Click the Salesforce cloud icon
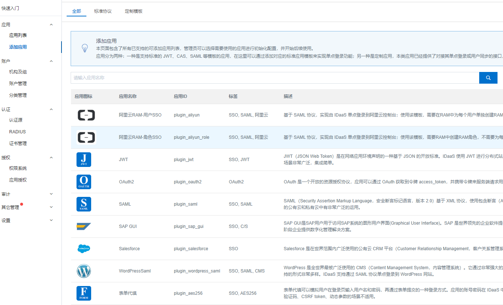503x305 pixels. (84, 249)
